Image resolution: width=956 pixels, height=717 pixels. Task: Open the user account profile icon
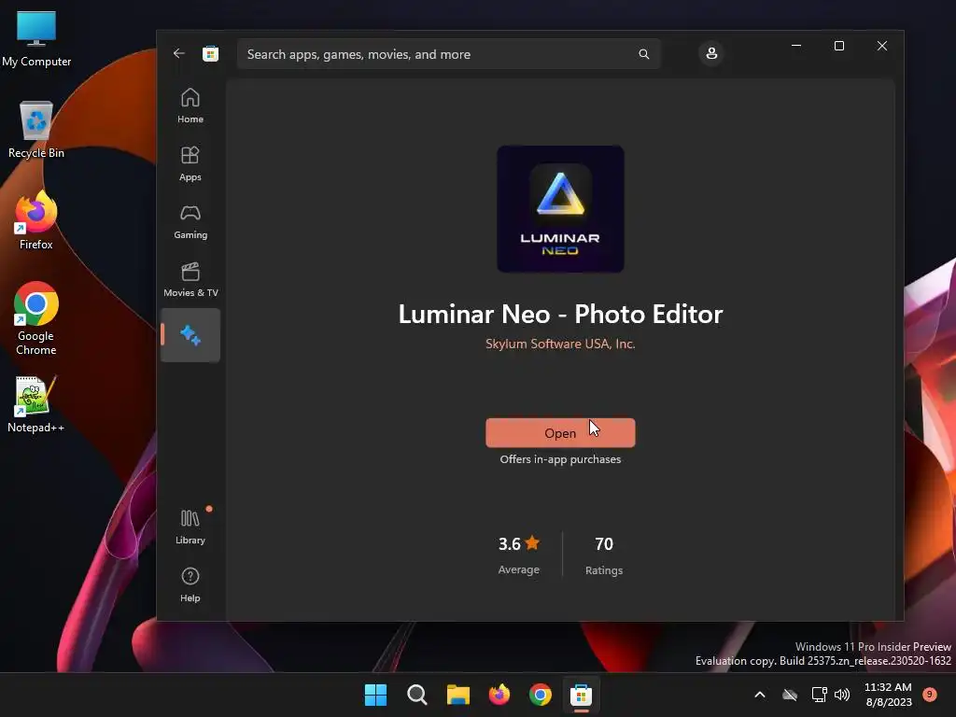coord(711,53)
